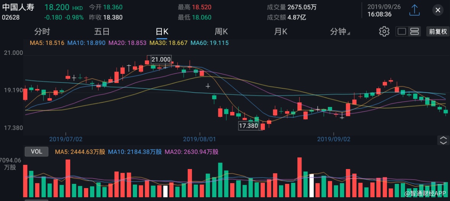This screenshot has height=201, width=450.
Task: Select the 月K tab
Action: [x=281, y=32]
